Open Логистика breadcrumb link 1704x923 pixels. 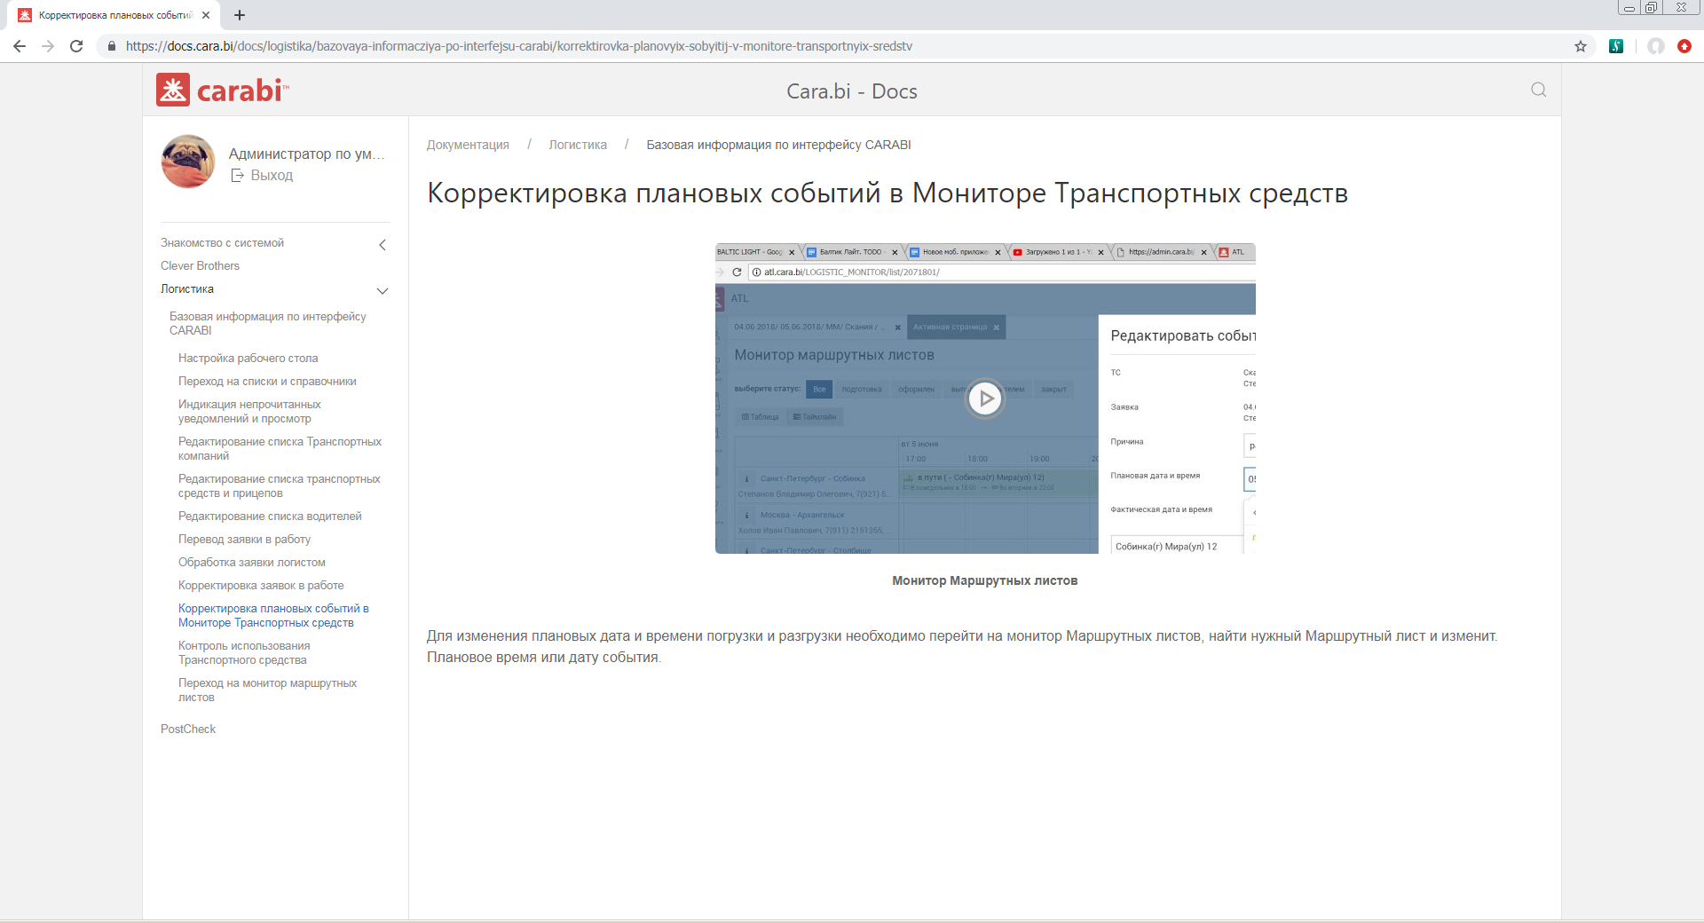coord(578,145)
